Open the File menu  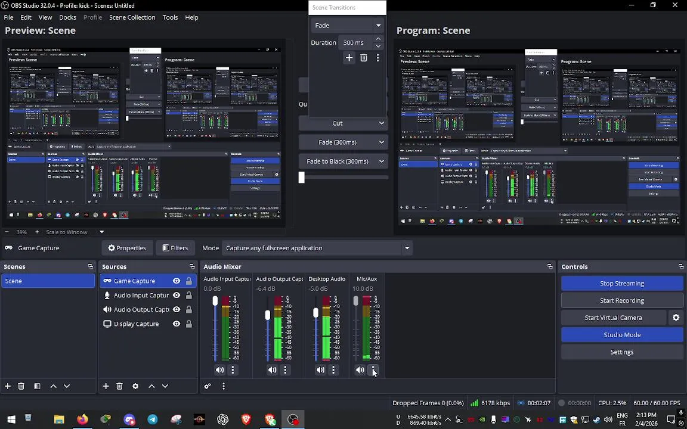click(8, 17)
